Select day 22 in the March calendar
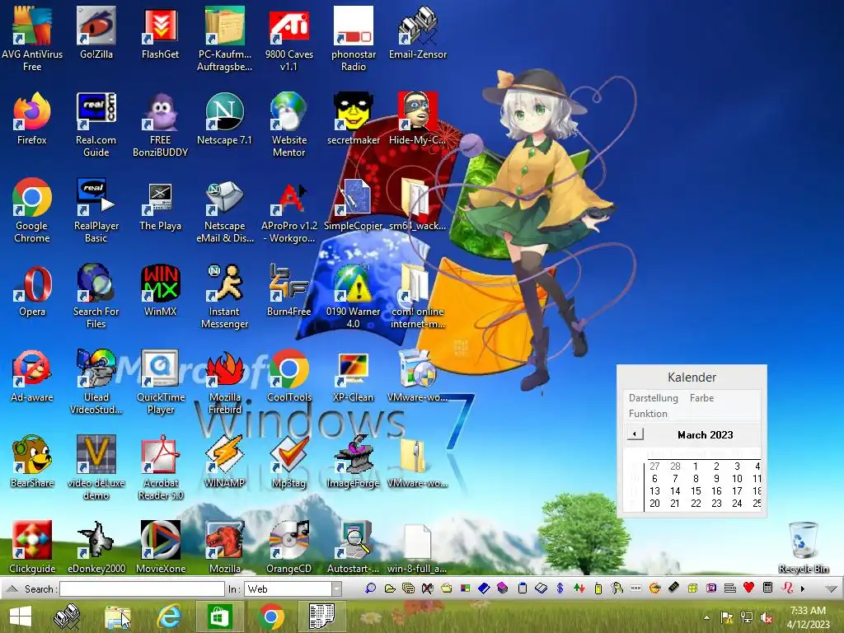This screenshot has width=844, height=633. [x=696, y=504]
